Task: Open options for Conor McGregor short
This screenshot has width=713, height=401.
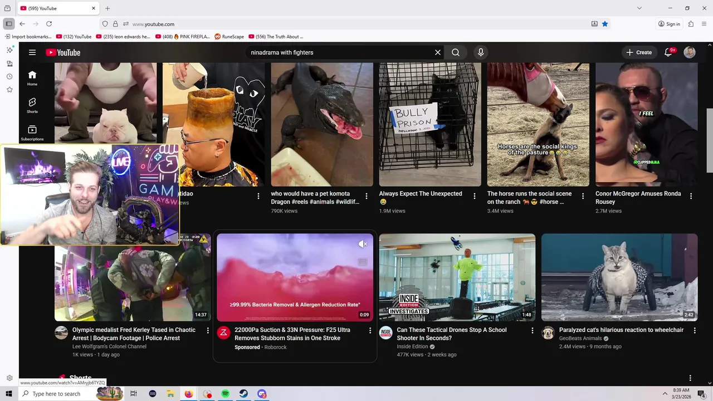Action: click(x=691, y=196)
